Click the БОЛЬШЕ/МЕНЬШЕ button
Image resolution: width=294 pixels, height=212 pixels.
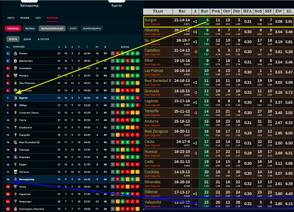pos(52,29)
